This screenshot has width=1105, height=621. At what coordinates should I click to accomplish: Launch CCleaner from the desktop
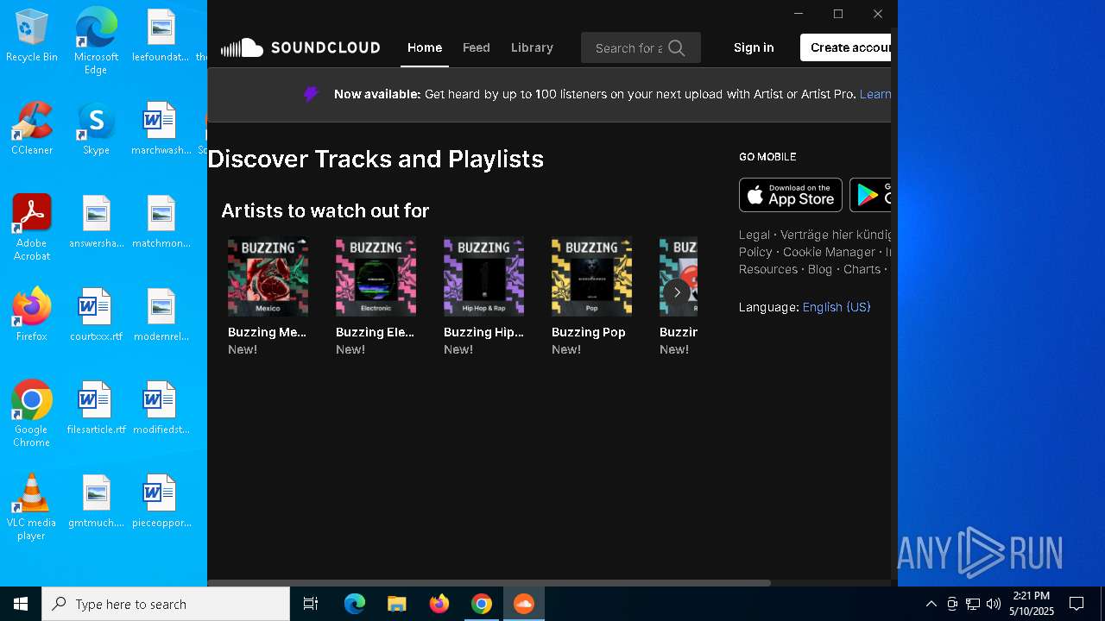tap(32, 129)
